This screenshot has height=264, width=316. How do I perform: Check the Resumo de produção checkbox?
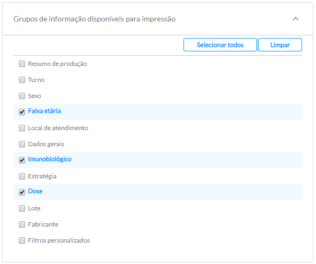22,64
